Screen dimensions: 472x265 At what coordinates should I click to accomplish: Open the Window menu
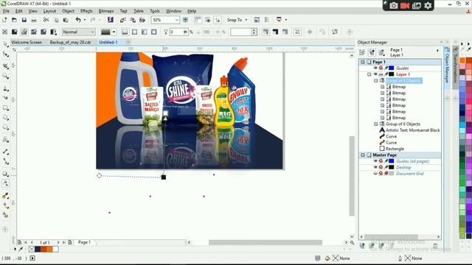click(x=174, y=11)
